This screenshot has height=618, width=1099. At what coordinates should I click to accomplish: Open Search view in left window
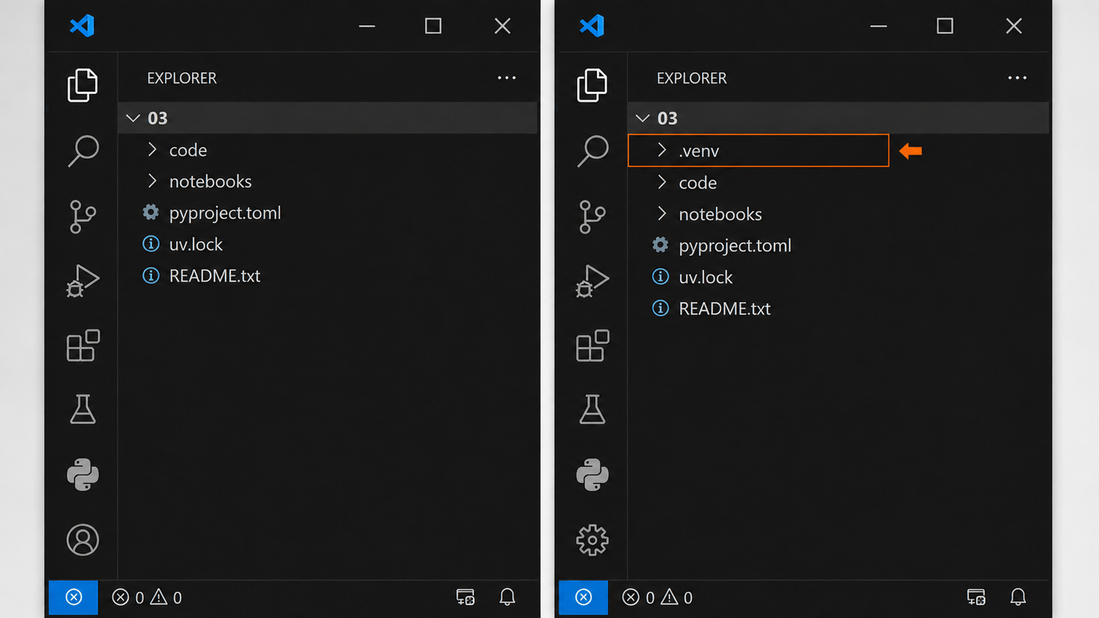point(83,150)
